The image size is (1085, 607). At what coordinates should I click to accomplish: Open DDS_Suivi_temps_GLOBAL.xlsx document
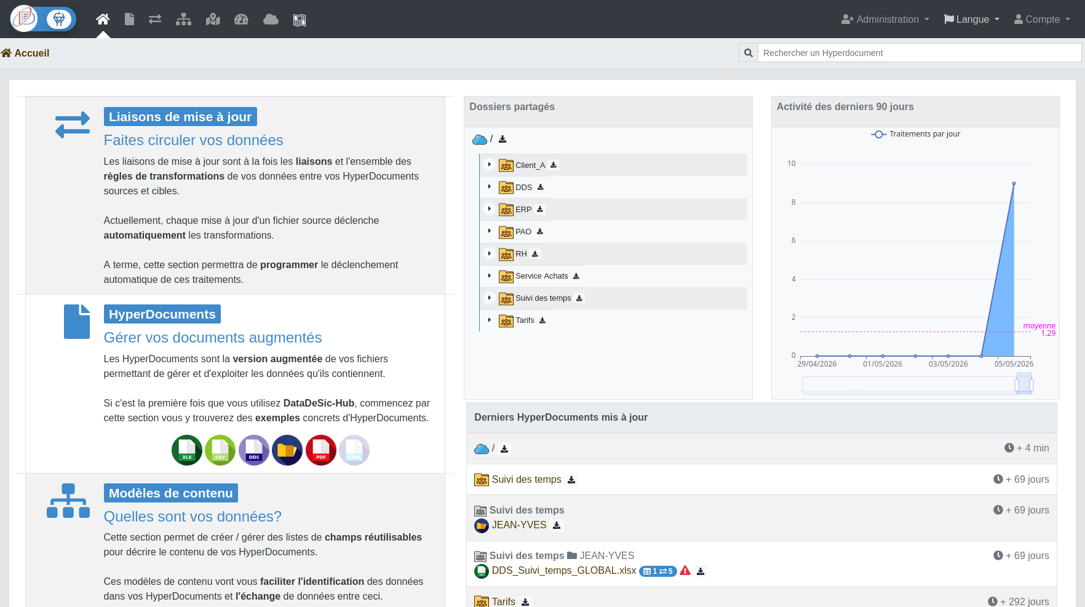point(564,571)
